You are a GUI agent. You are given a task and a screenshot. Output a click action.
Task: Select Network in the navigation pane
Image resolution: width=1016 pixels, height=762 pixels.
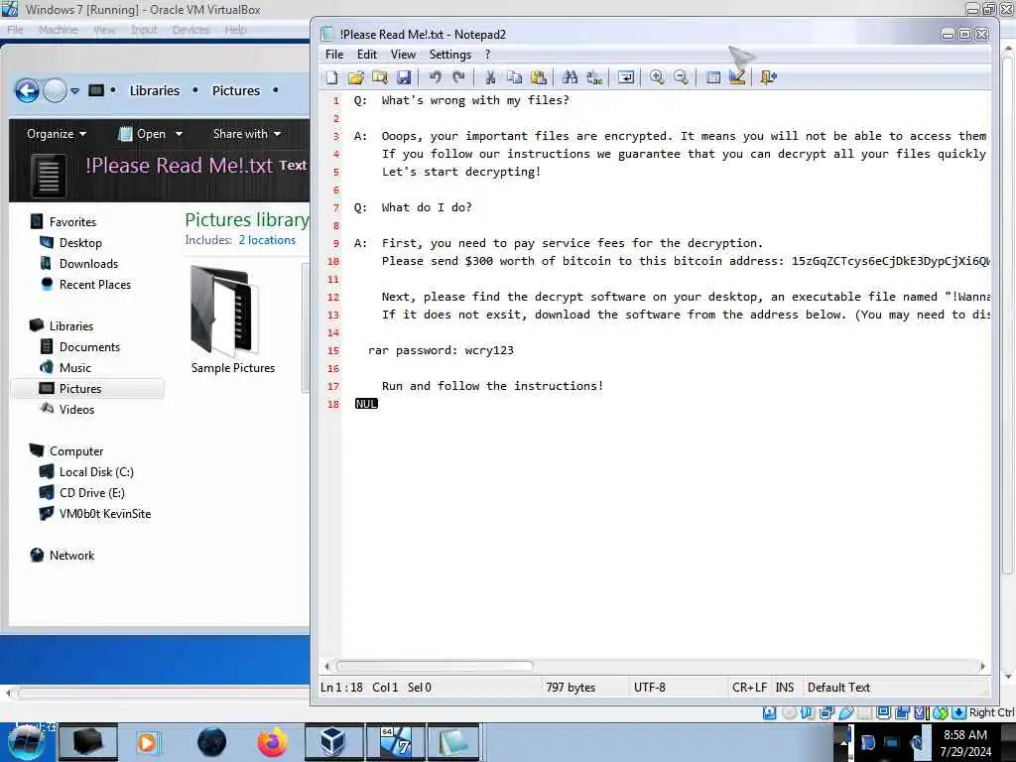pos(71,556)
